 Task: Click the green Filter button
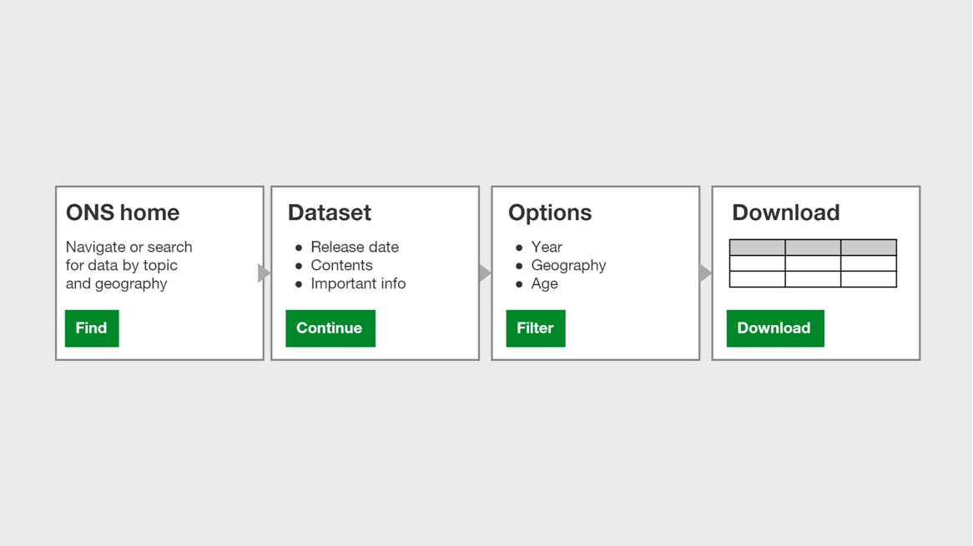pos(536,328)
